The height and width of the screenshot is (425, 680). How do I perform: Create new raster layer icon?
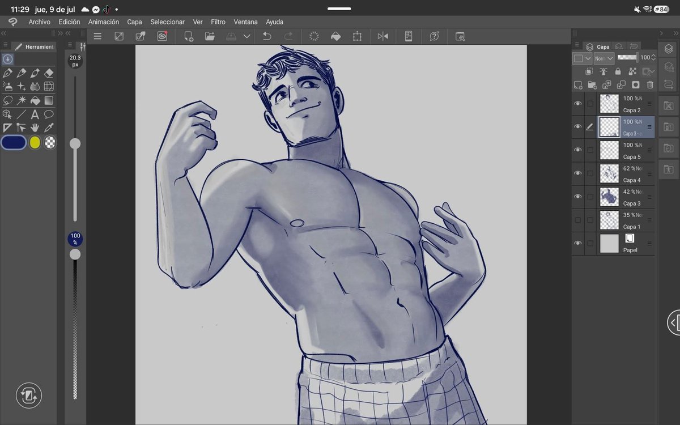tap(578, 85)
